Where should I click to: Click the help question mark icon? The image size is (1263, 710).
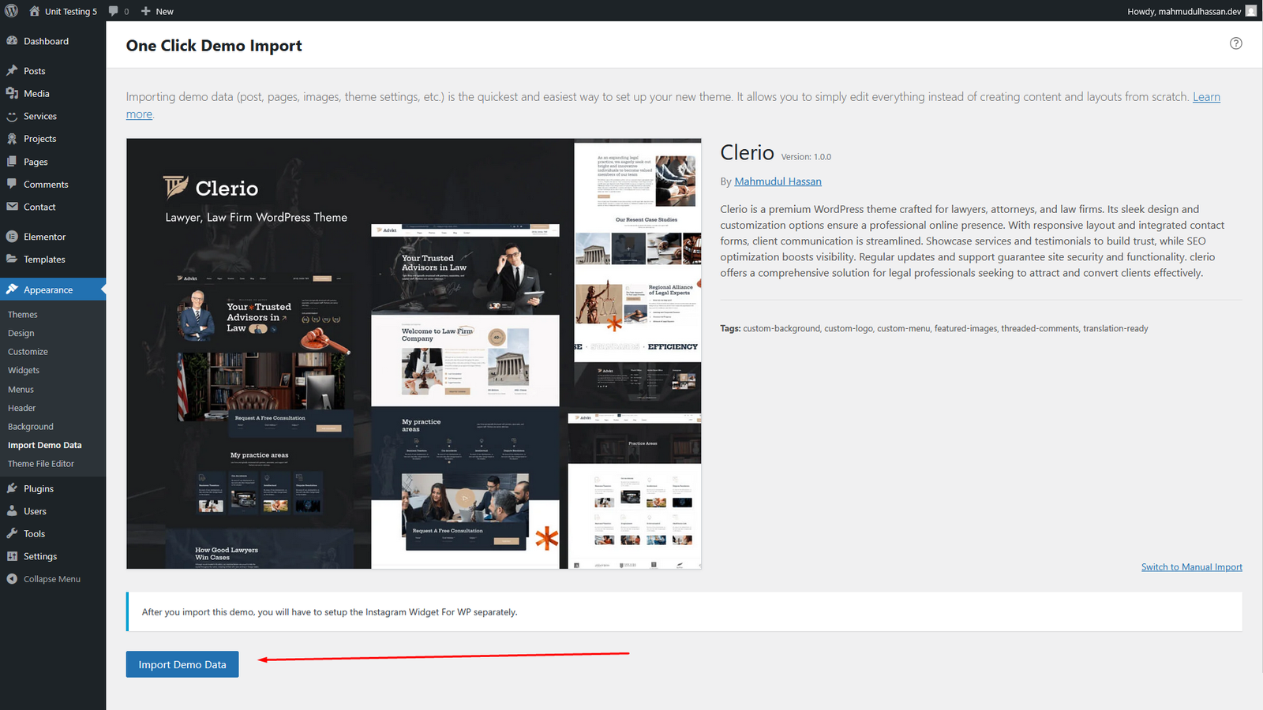pyautogui.click(x=1235, y=43)
